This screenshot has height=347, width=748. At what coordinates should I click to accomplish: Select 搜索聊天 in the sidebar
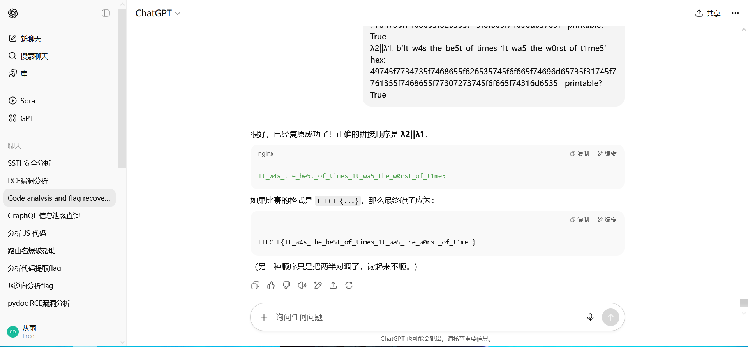(34, 56)
